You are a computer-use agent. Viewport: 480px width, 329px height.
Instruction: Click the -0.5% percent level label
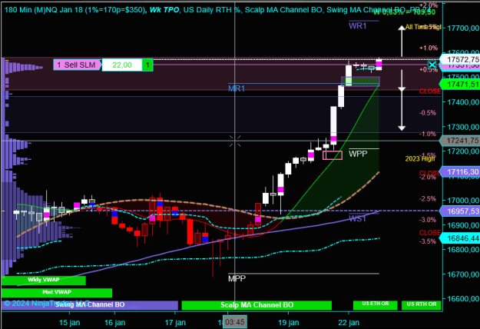(428, 113)
